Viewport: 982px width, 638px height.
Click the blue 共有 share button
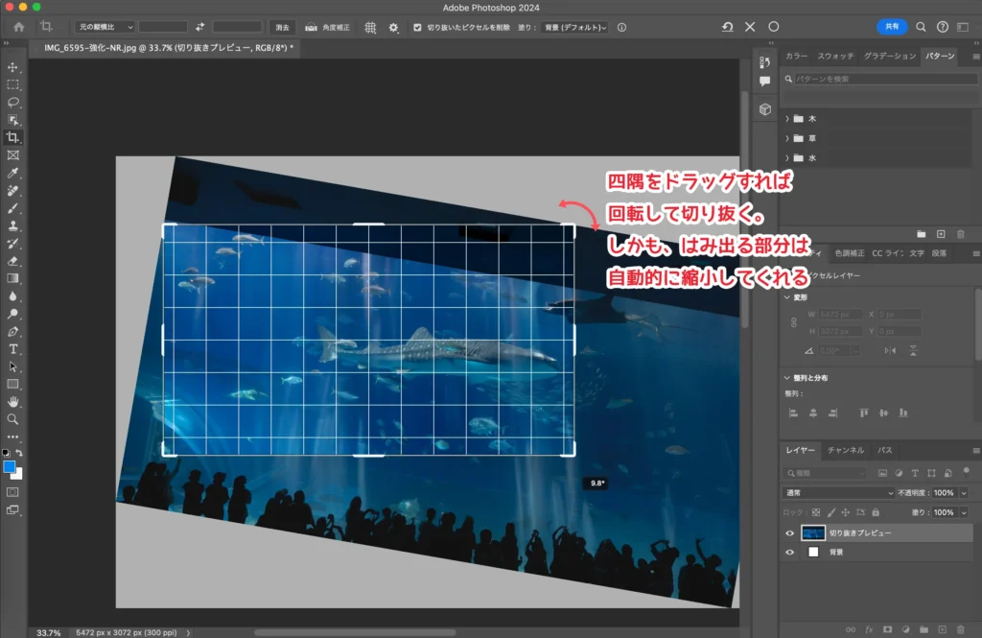click(892, 27)
